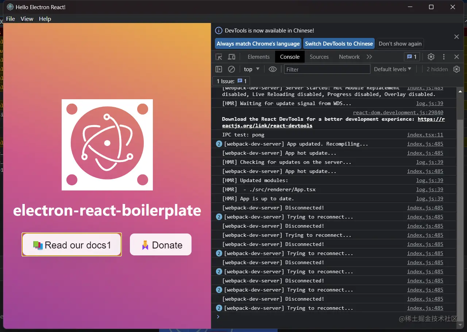Viewport: 467px width, 332px height.
Task: Open index.js:485 link for 'App updated. Recompiling...'
Action: coord(425,144)
